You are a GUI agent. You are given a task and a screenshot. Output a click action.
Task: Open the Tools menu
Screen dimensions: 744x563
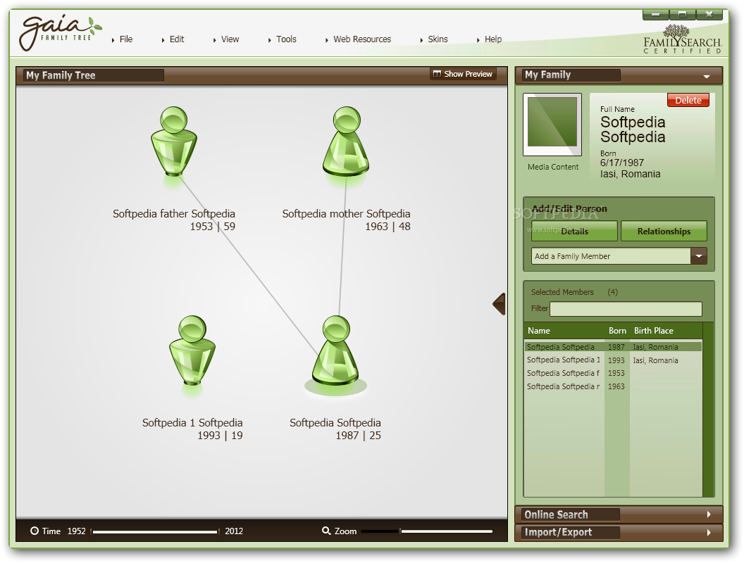coord(286,39)
